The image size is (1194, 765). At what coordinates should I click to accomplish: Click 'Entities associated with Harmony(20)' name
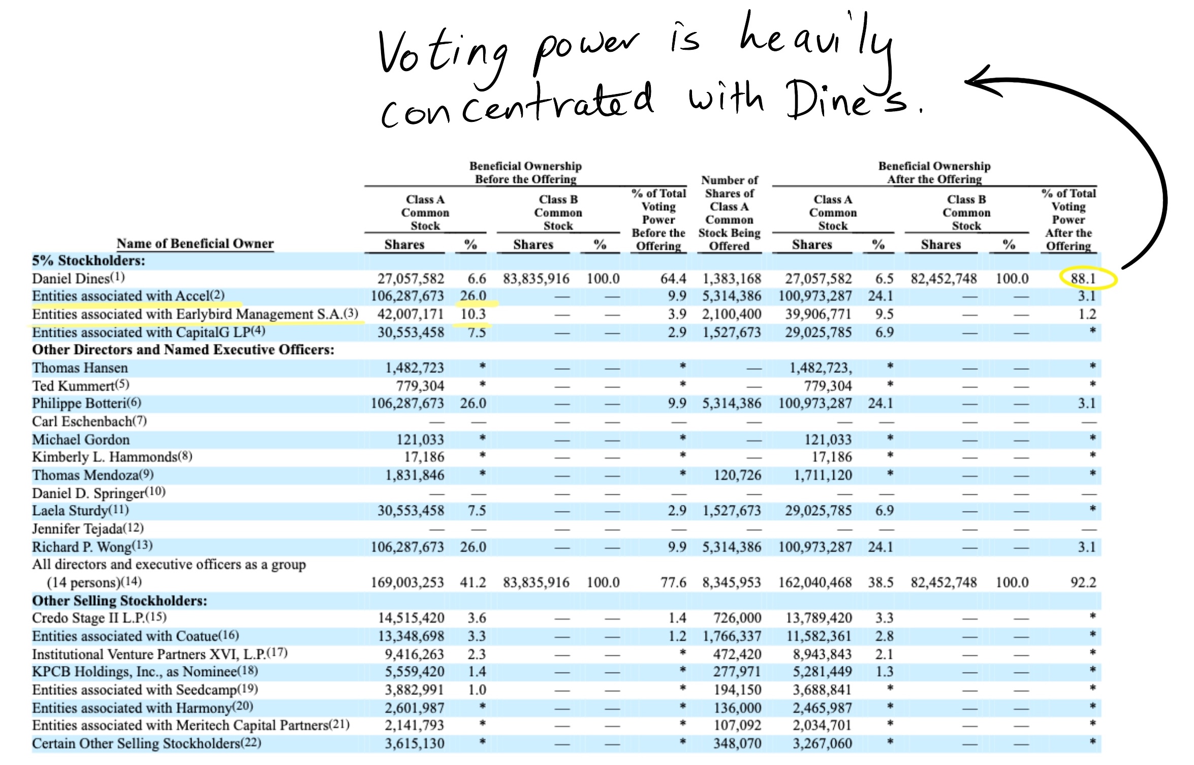click(142, 708)
